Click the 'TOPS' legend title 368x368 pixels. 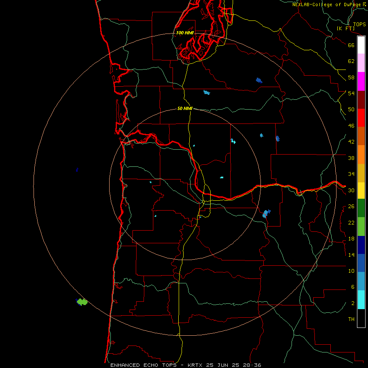coord(359,25)
